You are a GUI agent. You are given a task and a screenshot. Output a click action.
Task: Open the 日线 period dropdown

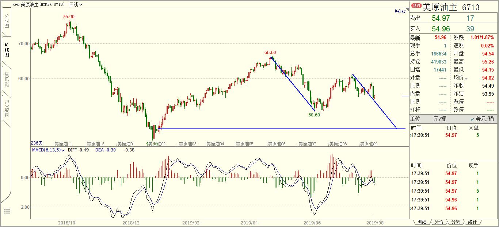pos(76,4)
